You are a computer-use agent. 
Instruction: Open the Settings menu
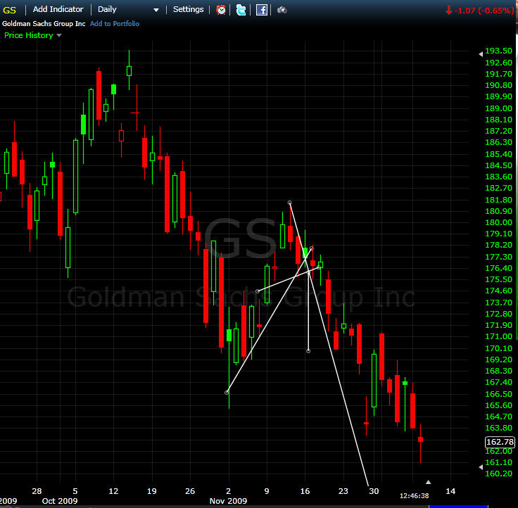click(x=189, y=9)
